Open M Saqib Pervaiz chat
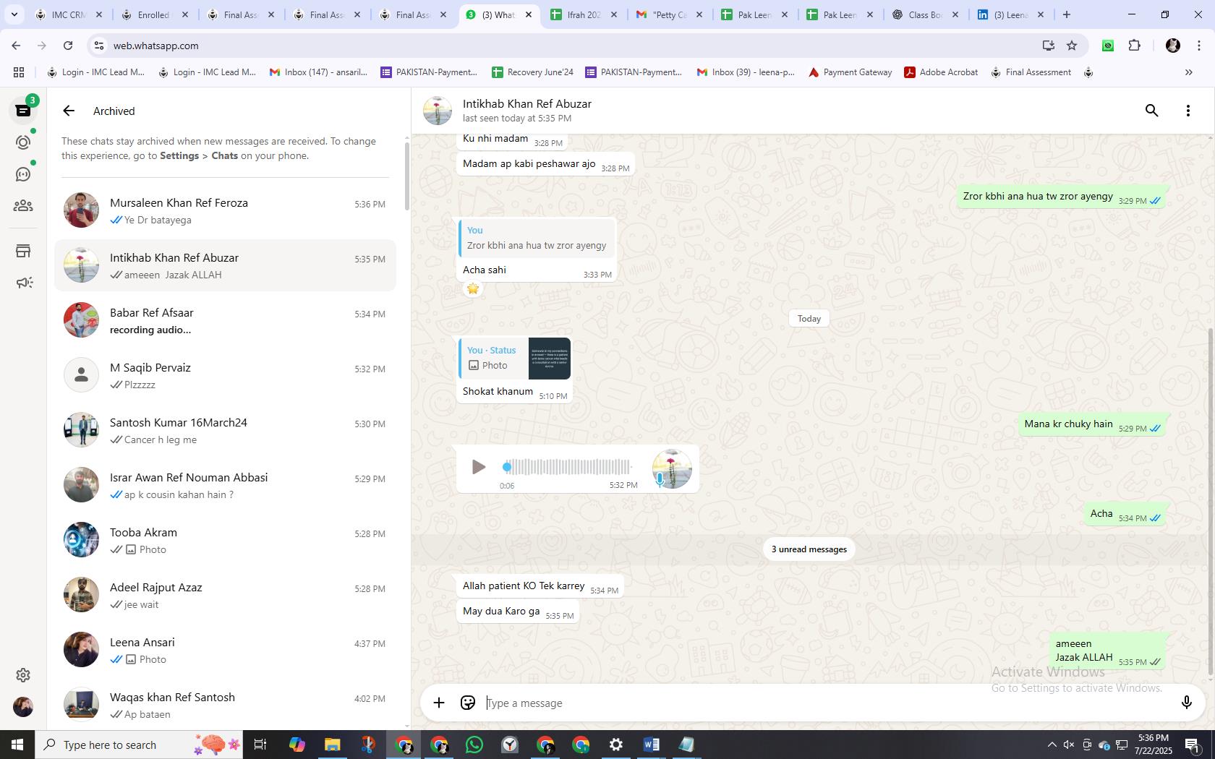 (x=225, y=375)
